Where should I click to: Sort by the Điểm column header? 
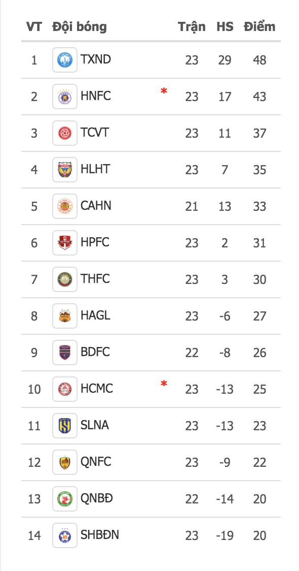pos(259,26)
